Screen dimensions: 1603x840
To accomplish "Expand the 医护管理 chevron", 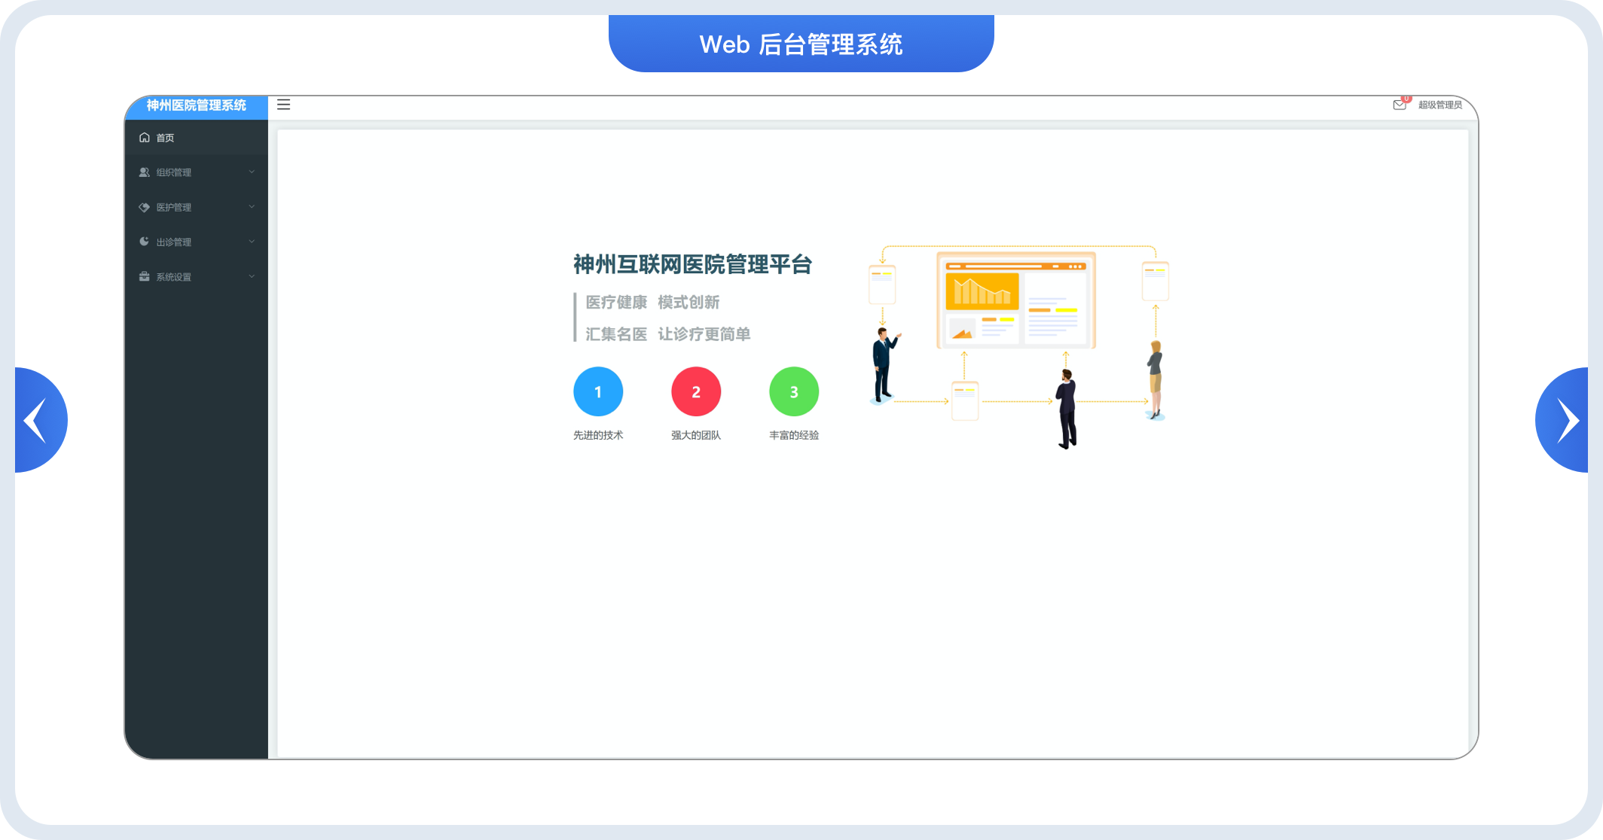I will [x=252, y=207].
